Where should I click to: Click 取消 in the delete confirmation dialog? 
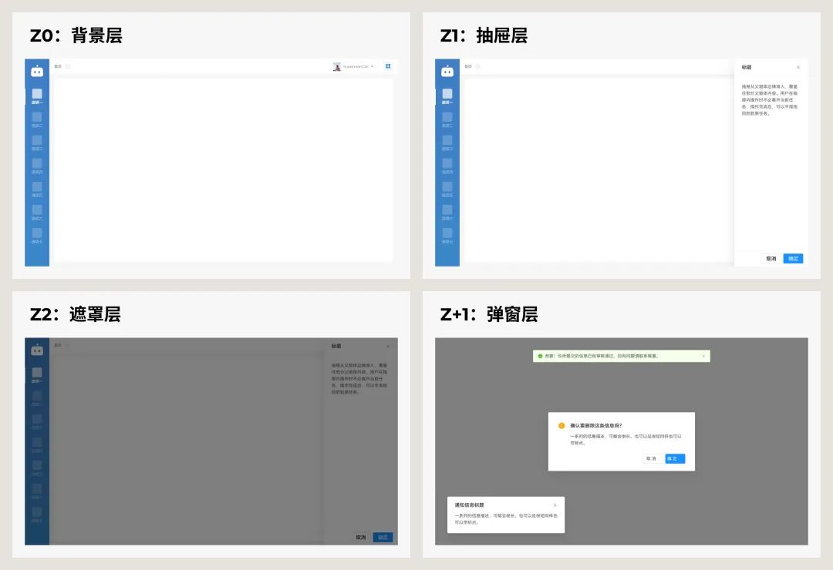pos(651,458)
